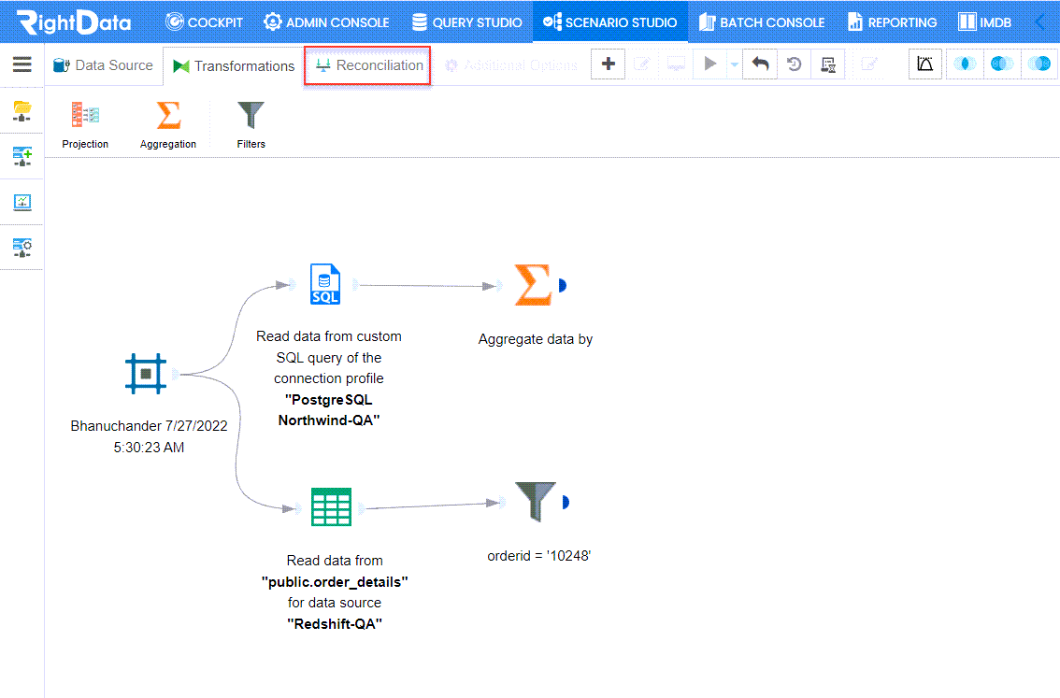Click the greyed edit note icon
Viewport: 1060px width, 698px height.
coord(868,64)
